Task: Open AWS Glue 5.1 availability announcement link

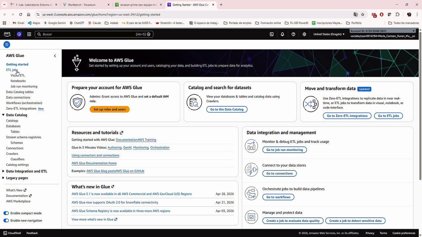Action: coord(132,194)
